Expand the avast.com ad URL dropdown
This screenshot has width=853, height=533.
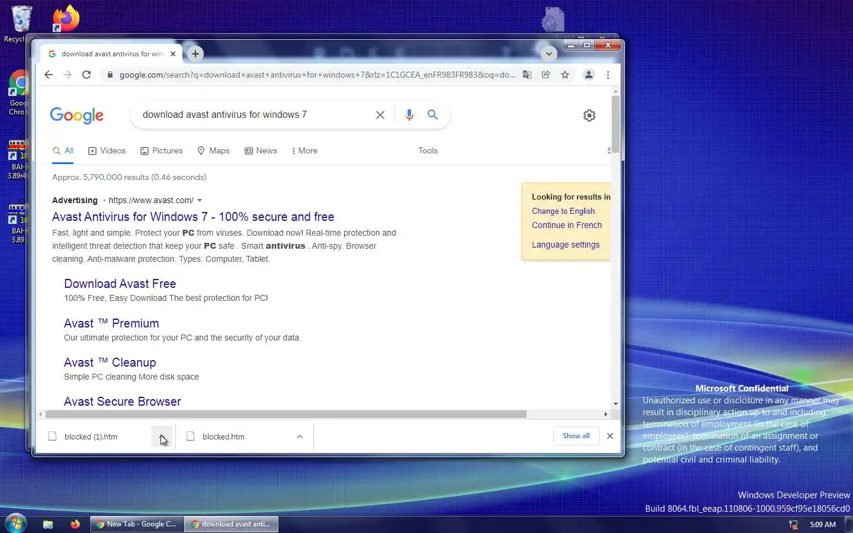tap(200, 200)
